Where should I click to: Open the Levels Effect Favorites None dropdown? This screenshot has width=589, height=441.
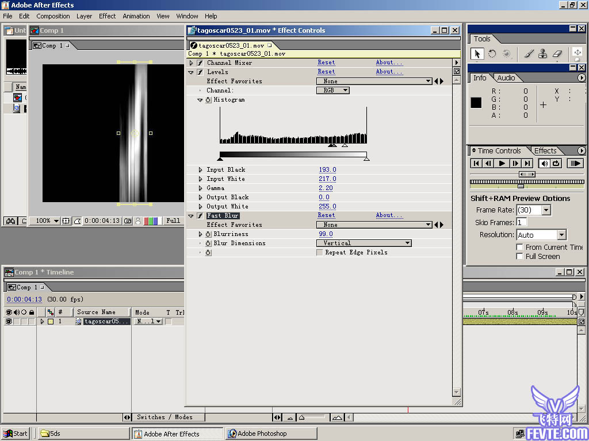pyautogui.click(x=374, y=81)
